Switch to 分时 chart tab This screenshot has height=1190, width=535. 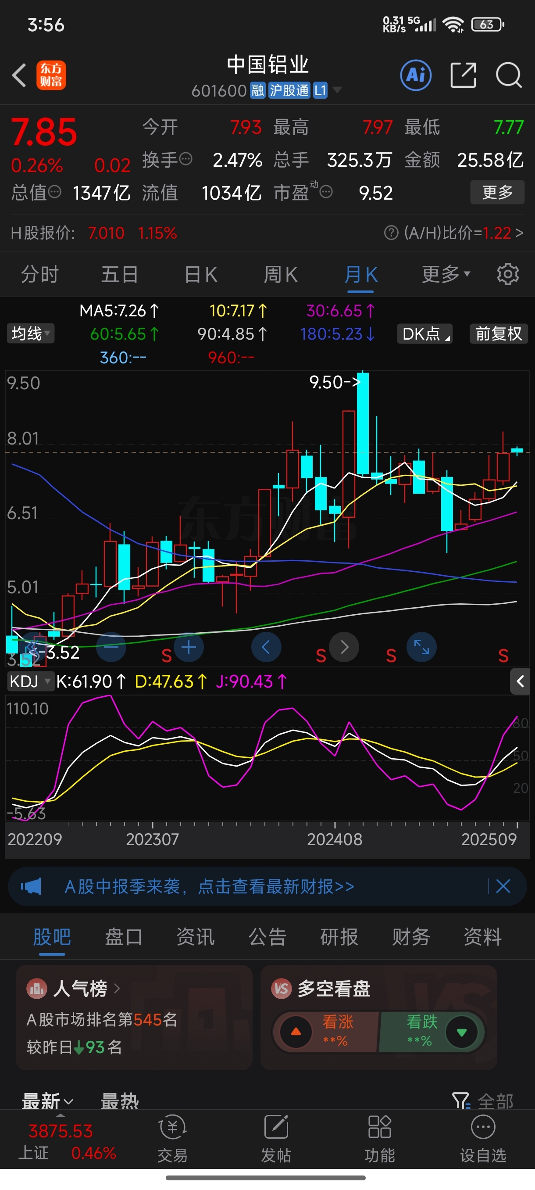point(40,274)
